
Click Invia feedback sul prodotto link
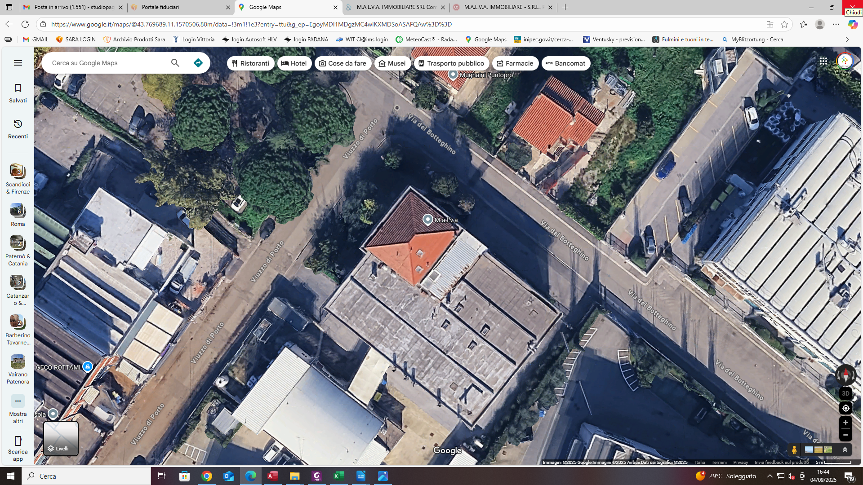(x=781, y=462)
